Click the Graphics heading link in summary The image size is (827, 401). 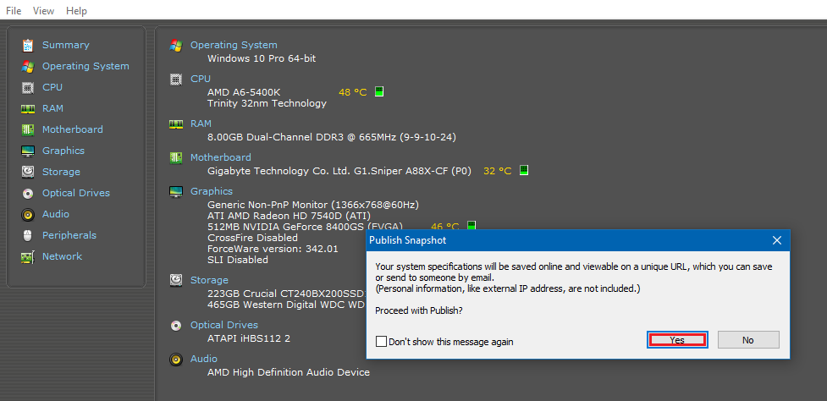[212, 191]
